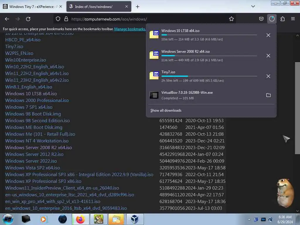Open the globe taskbar icon
This screenshot has height=225, width=300.
pyautogui.click(x=63, y=219)
